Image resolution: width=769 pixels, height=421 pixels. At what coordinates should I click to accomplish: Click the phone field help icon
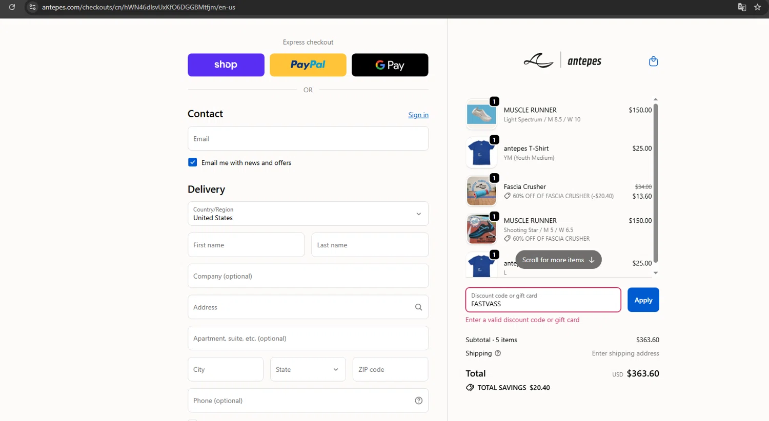pyautogui.click(x=418, y=401)
